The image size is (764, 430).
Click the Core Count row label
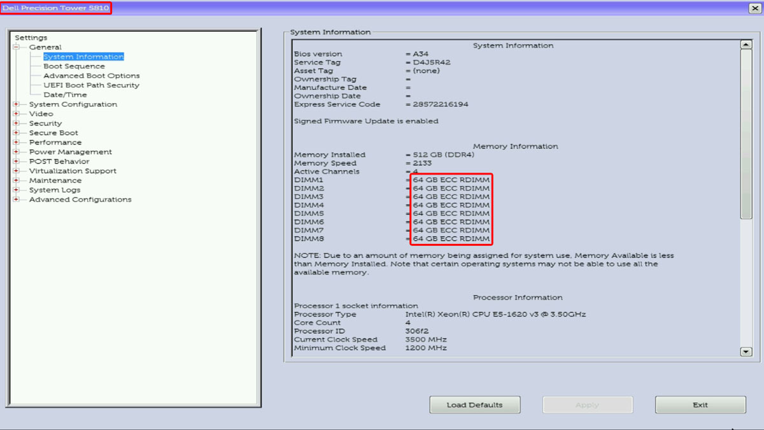316,323
